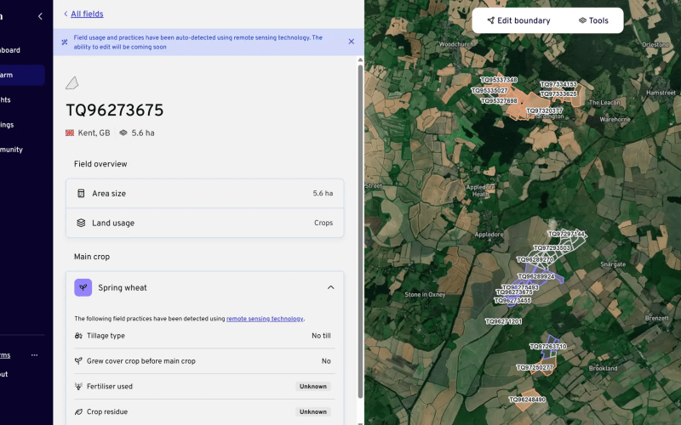Screen dimensions: 681x425
Task: Click the Land usage layers icon
Action: tap(81, 223)
